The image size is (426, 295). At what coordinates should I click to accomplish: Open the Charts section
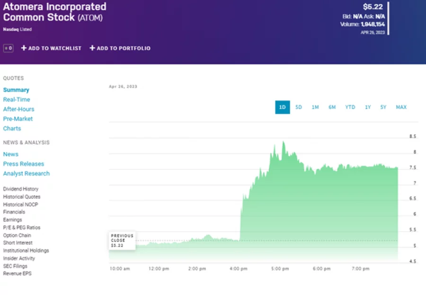[12, 128]
